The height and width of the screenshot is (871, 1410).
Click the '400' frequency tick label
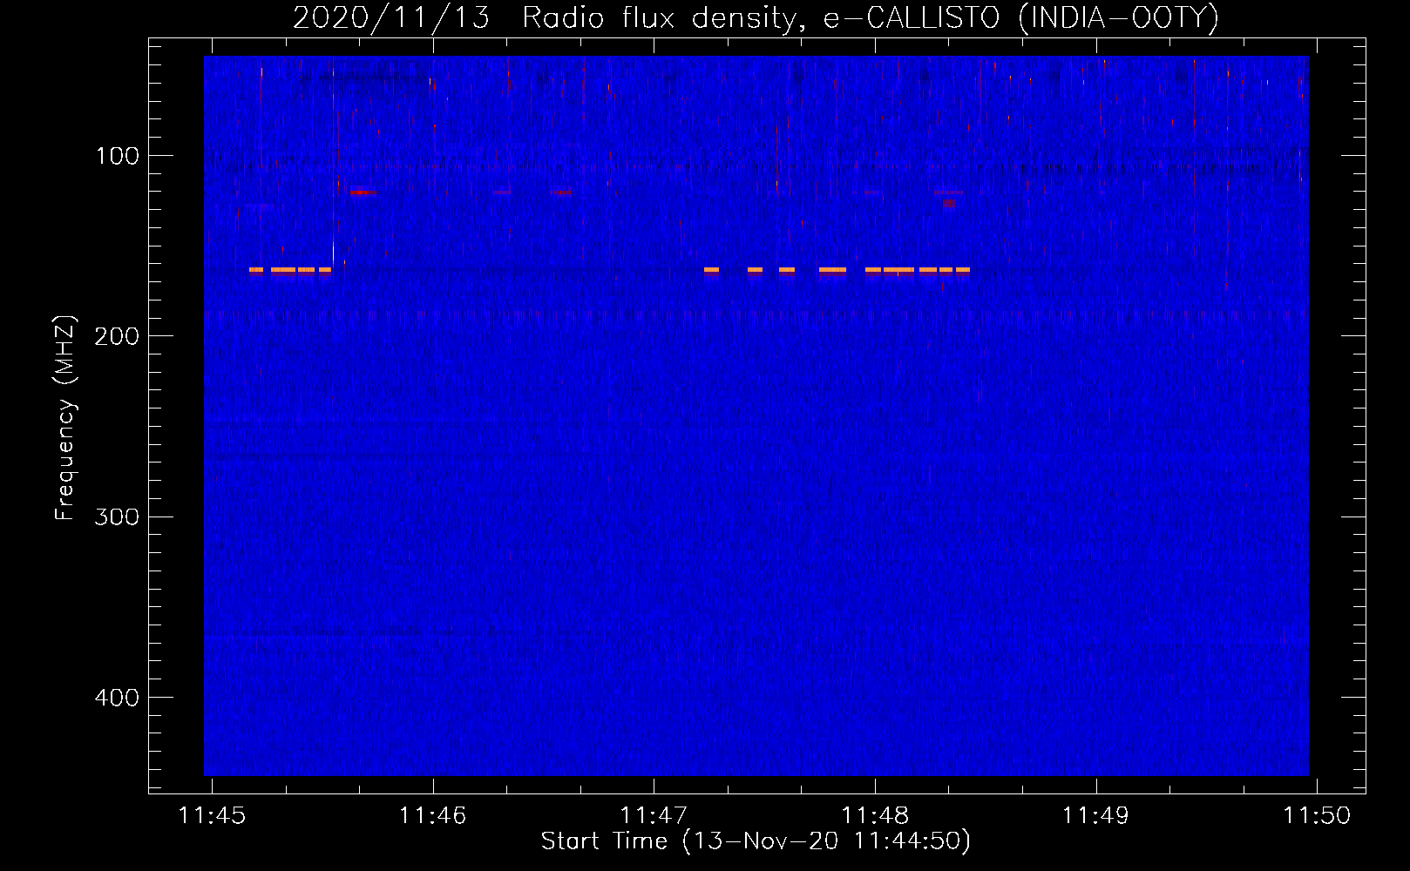pyautogui.click(x=117, y=698)
